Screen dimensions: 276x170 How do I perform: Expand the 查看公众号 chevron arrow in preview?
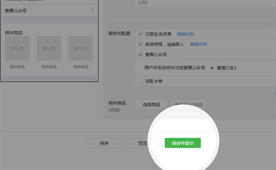click(93, 11)
